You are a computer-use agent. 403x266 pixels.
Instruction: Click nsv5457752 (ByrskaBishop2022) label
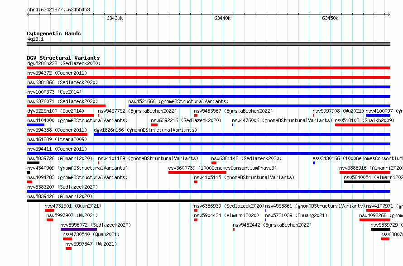click(x=137, y=111)
